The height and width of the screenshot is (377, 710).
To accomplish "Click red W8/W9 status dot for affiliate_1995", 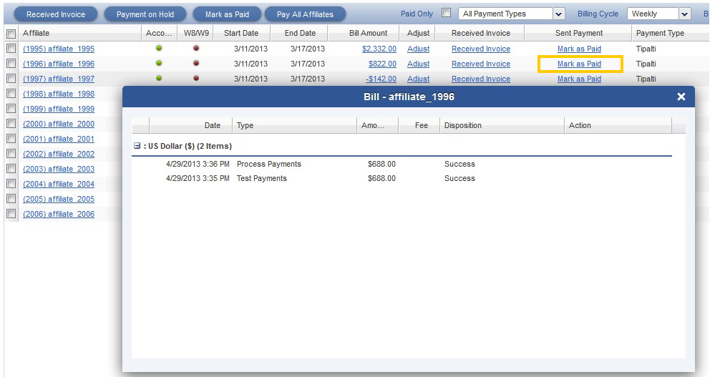I will click(x=196, y=49).
